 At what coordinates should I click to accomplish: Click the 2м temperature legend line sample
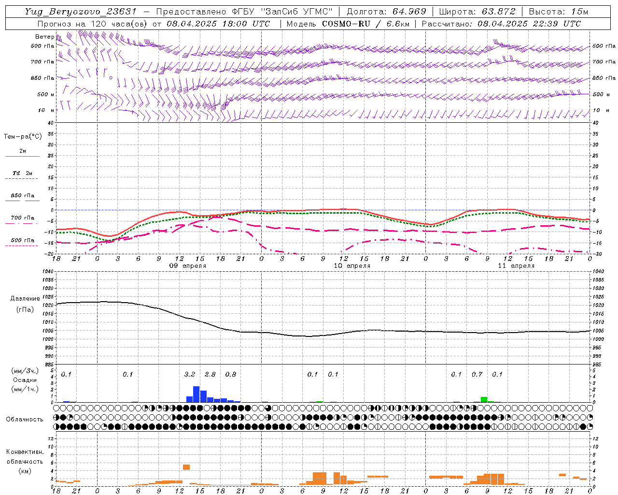(x=22, y=156)
